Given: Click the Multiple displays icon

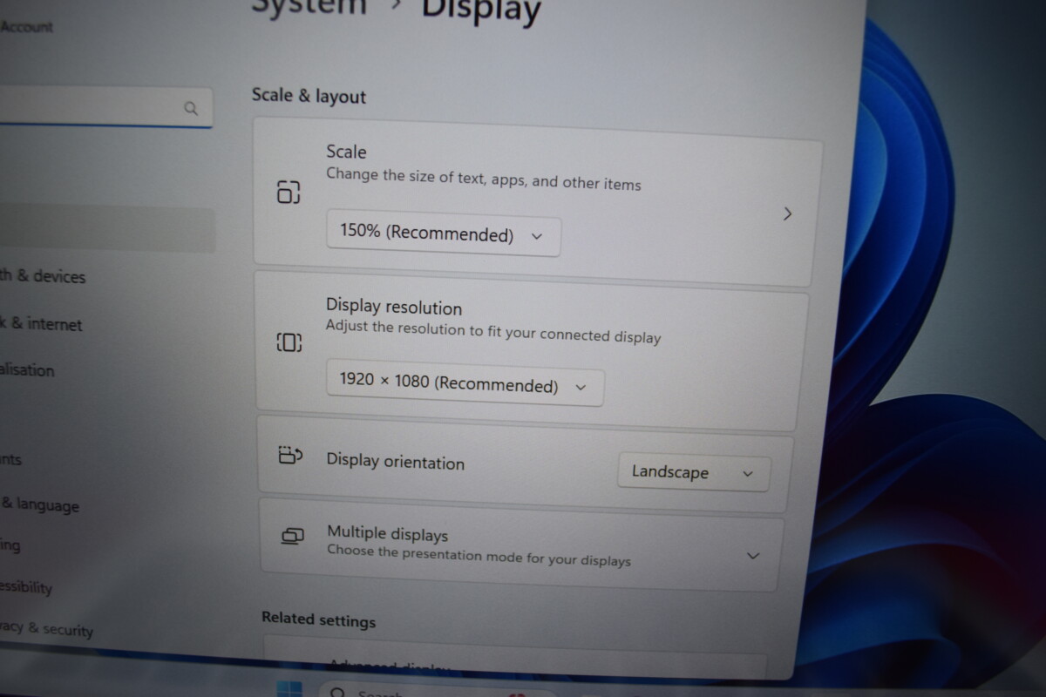Looking at the screenshot, I should pos(292,537).
